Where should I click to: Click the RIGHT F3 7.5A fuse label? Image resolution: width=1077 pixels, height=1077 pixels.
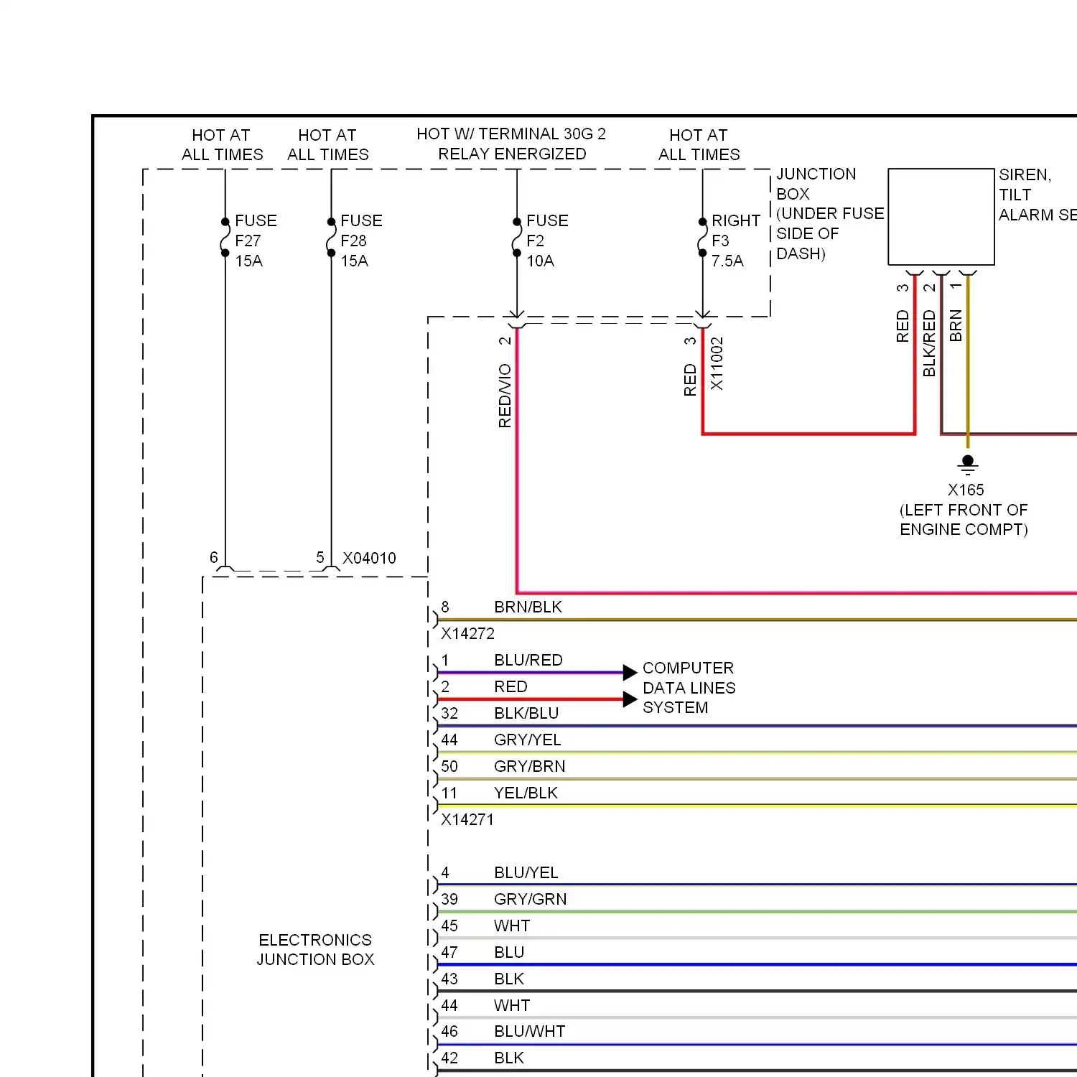coord(735,241)
